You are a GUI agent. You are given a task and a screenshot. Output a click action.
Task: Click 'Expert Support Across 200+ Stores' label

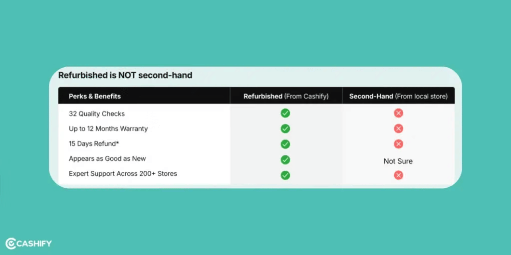point(123,174)
